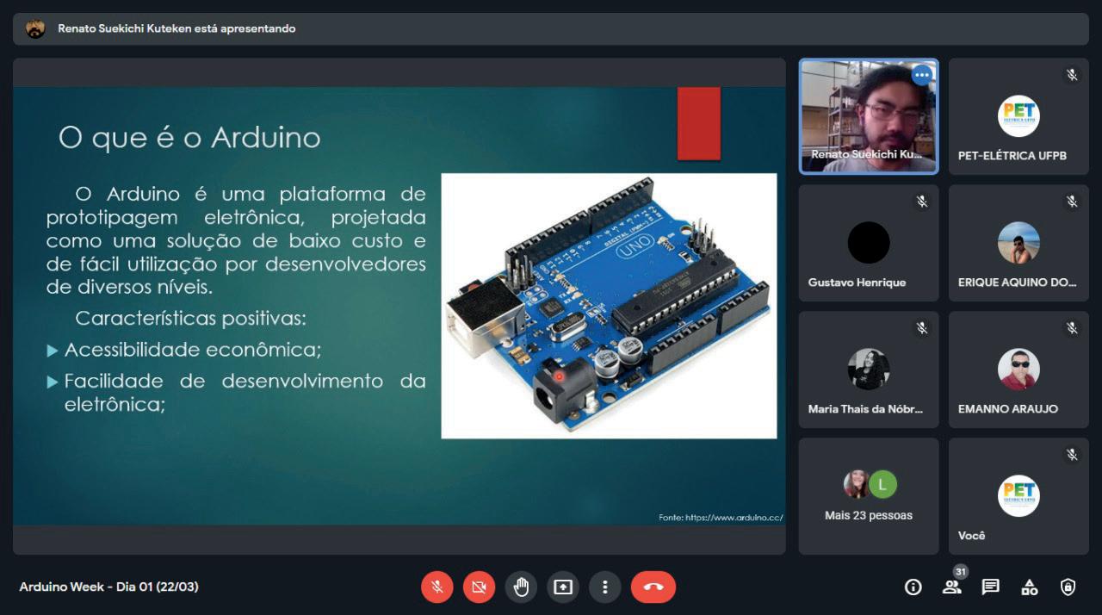Select Renato Suekichi video tile
This screenshot has height=615, width=1102.
pyautogui.click(x=869, y=116)
